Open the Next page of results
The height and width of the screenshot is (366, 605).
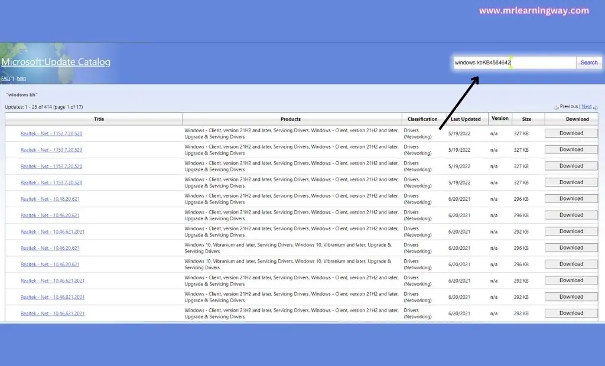[587, 106]
